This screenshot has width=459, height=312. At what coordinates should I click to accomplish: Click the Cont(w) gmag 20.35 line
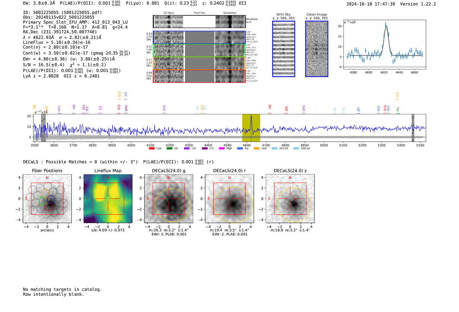[76, 53]
